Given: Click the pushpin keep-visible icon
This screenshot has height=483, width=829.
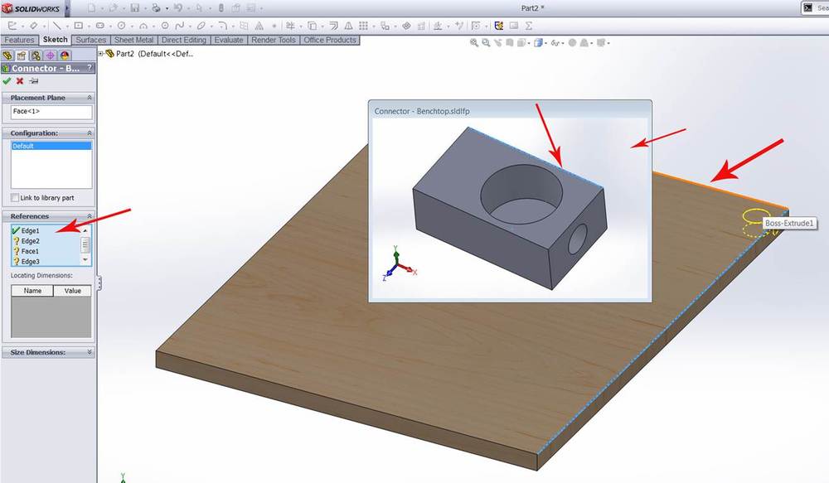Looking at the screenshot, I should coord(33,81).
